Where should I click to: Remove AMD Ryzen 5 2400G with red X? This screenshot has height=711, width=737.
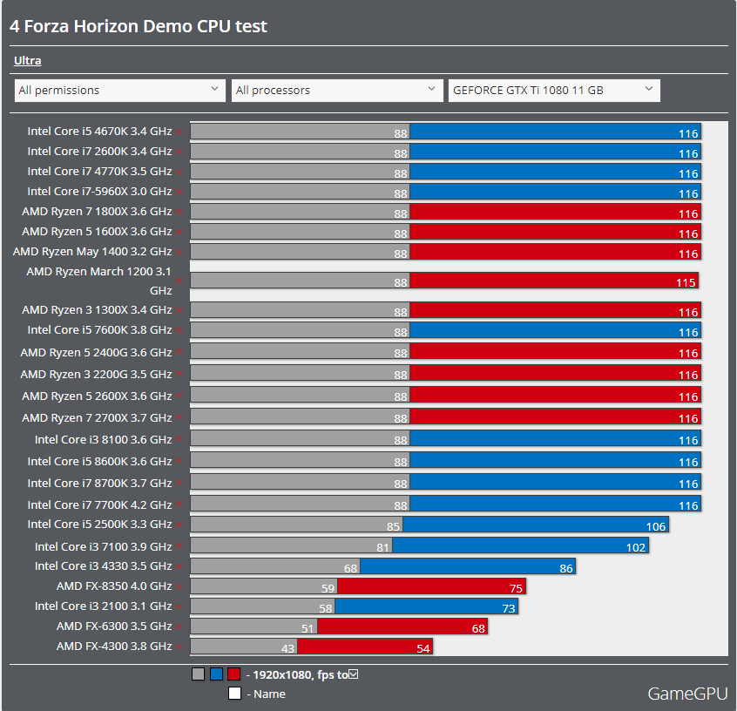pyautogui.click(x=179, y=352)
